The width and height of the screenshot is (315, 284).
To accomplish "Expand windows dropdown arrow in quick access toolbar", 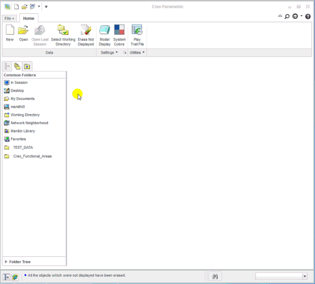I will pyautogui.click(x=39, y=7).
